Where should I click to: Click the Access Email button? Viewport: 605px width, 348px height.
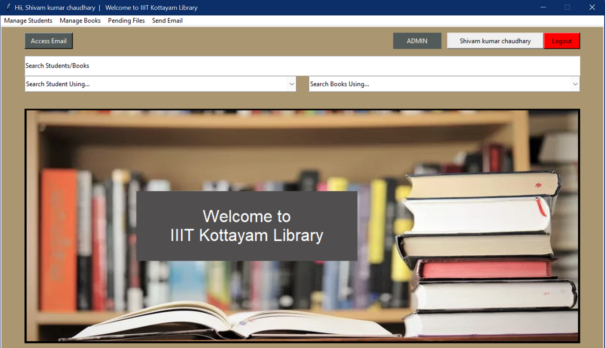coord(48,41)
